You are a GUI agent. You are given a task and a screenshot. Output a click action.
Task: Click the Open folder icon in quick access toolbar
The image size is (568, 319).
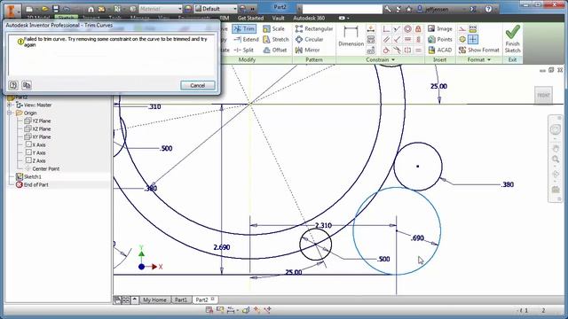coord(45,9)
